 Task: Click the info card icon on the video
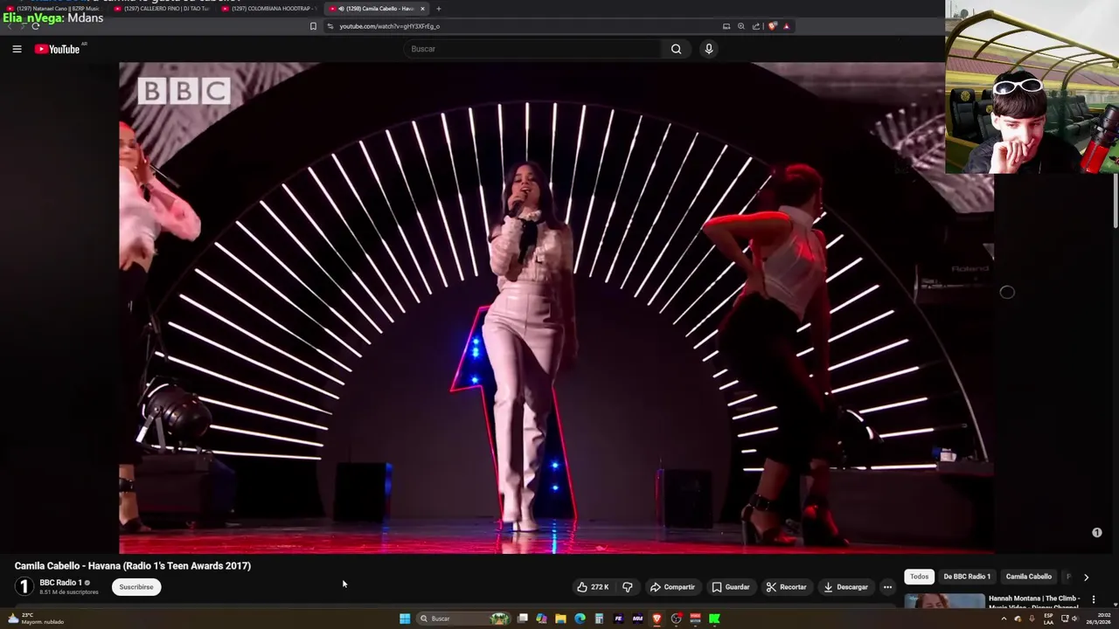coord(1097,532)
